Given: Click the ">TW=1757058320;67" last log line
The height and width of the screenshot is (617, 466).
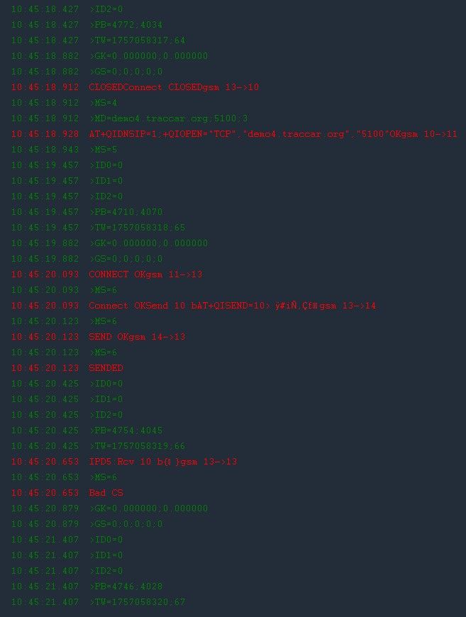Looking at the screenshot, I should (x=137, y=602).
